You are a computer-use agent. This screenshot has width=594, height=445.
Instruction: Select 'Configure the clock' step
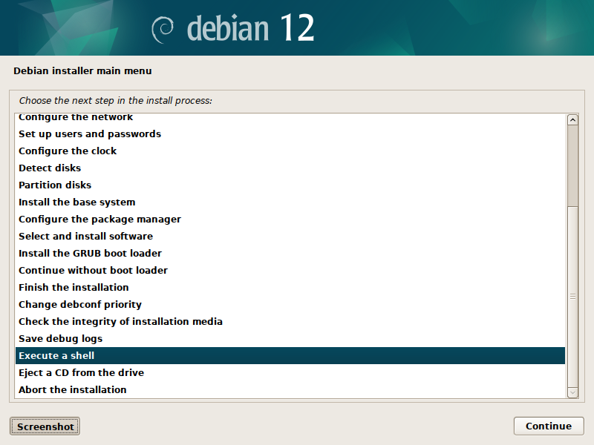290,151
